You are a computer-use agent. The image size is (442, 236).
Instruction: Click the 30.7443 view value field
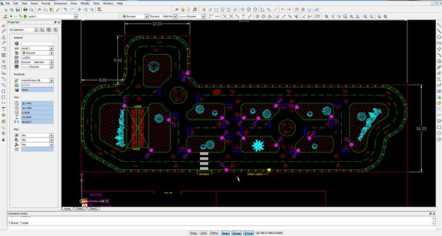37,104
